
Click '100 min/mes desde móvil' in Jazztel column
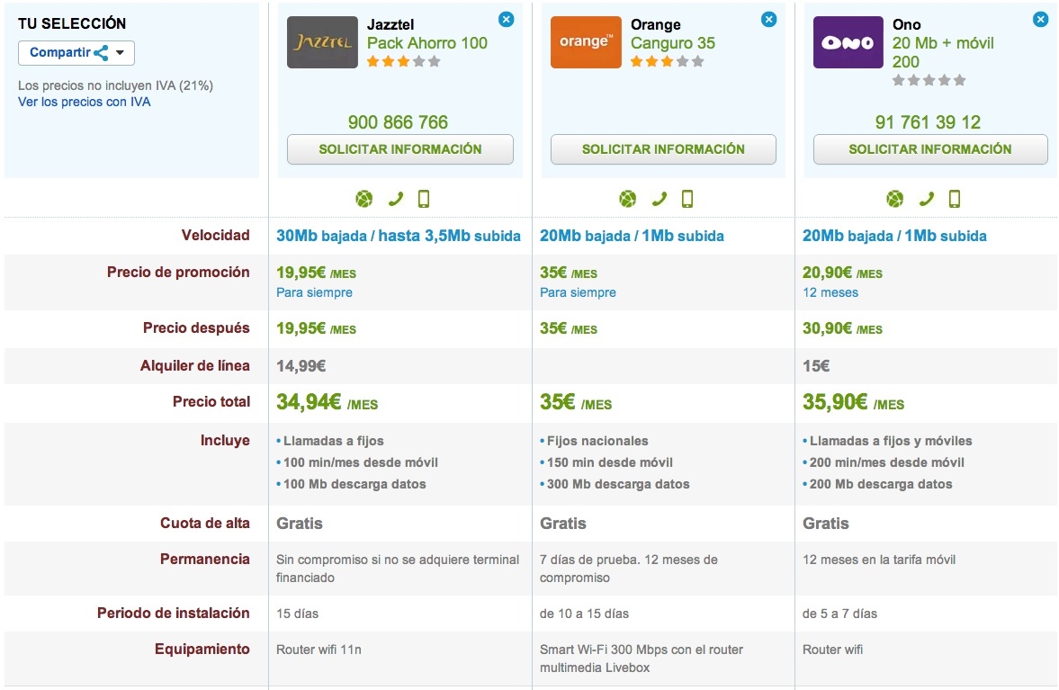[361, 462]
